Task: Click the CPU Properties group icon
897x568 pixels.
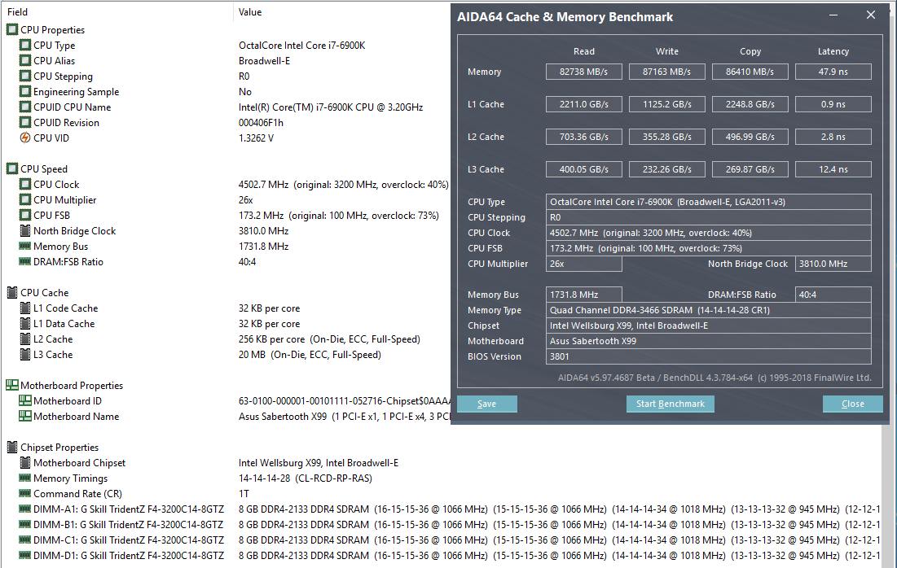Action: pos(12,30)
